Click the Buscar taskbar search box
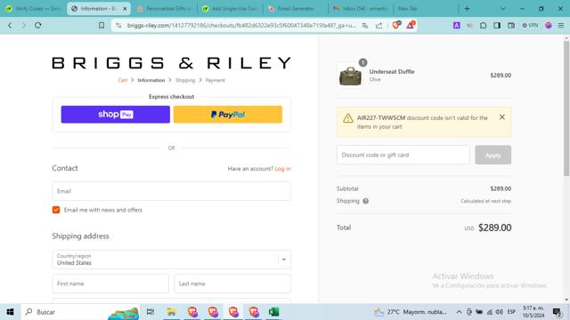Viewport: 570px width, 320px height. [80, 312]
